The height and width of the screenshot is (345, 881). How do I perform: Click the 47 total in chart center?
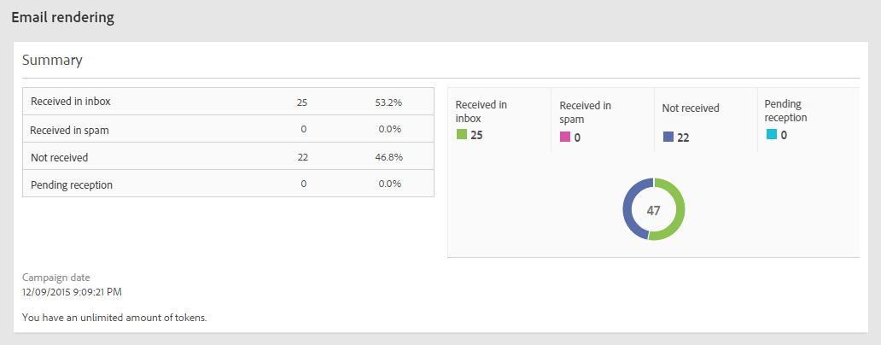653,210
